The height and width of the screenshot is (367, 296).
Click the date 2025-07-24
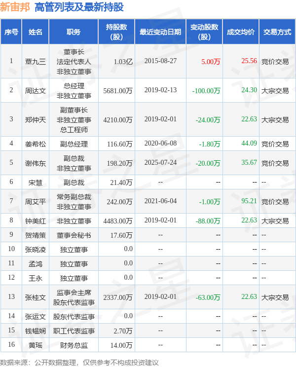tap(160, 162)
